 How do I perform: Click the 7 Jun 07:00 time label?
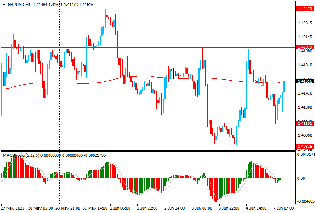[x=283, y=209]
